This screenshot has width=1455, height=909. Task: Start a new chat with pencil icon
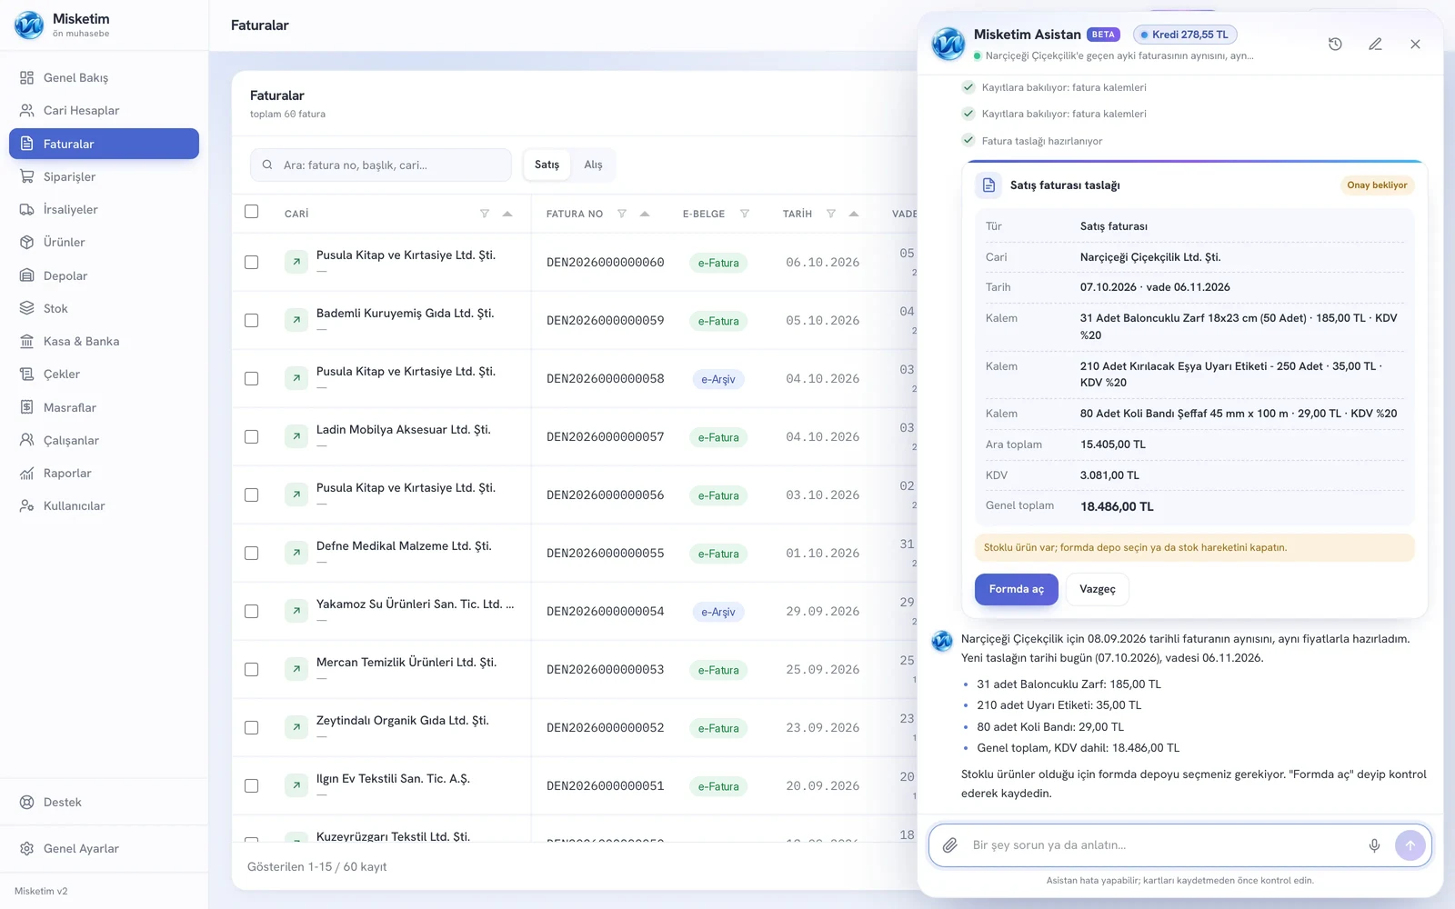coord(1375,44)
